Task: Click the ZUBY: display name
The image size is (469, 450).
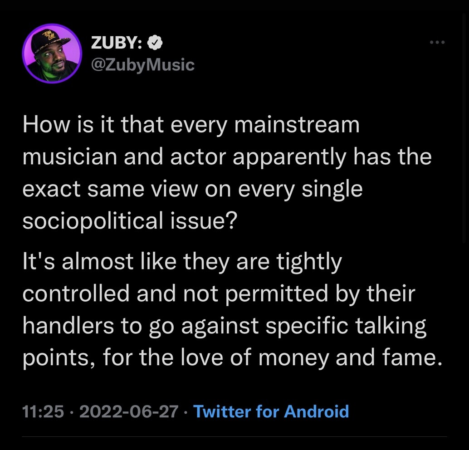Action: coord(117,43)
